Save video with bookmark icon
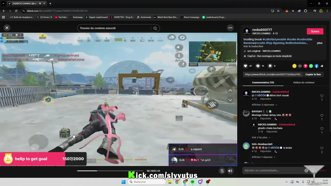Image resolution: width=331 pixels, height=186 pixels. click(x=270, y=66)
